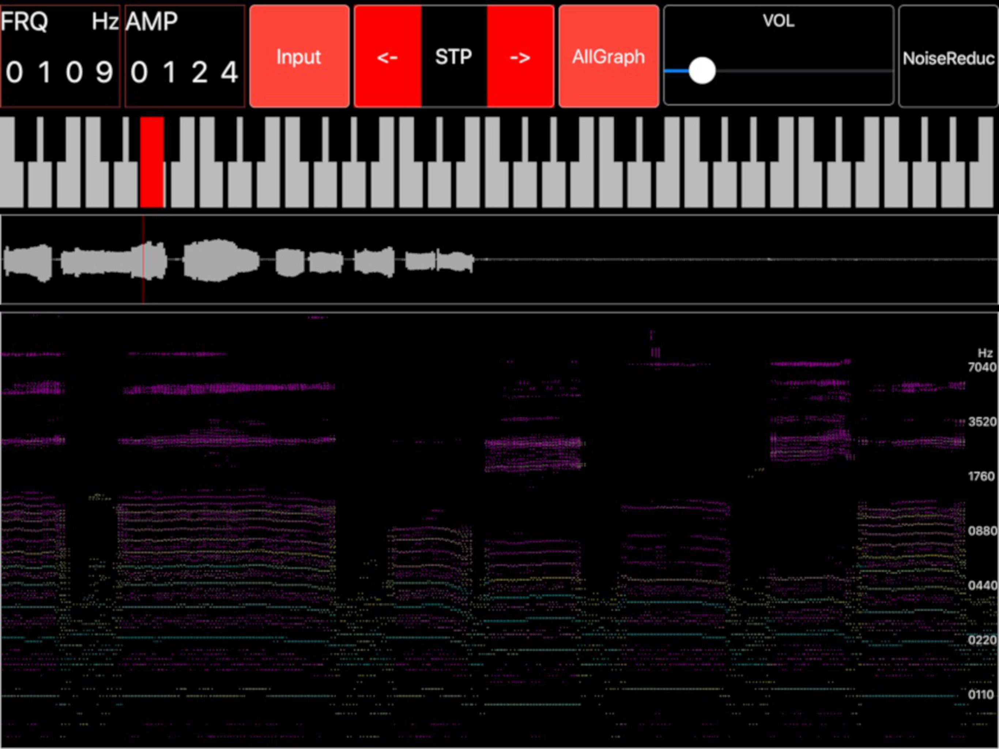This screenshot has width=999, height=749.
Task: Toggle the NoiseReduc button
Action: click(949, 56)
